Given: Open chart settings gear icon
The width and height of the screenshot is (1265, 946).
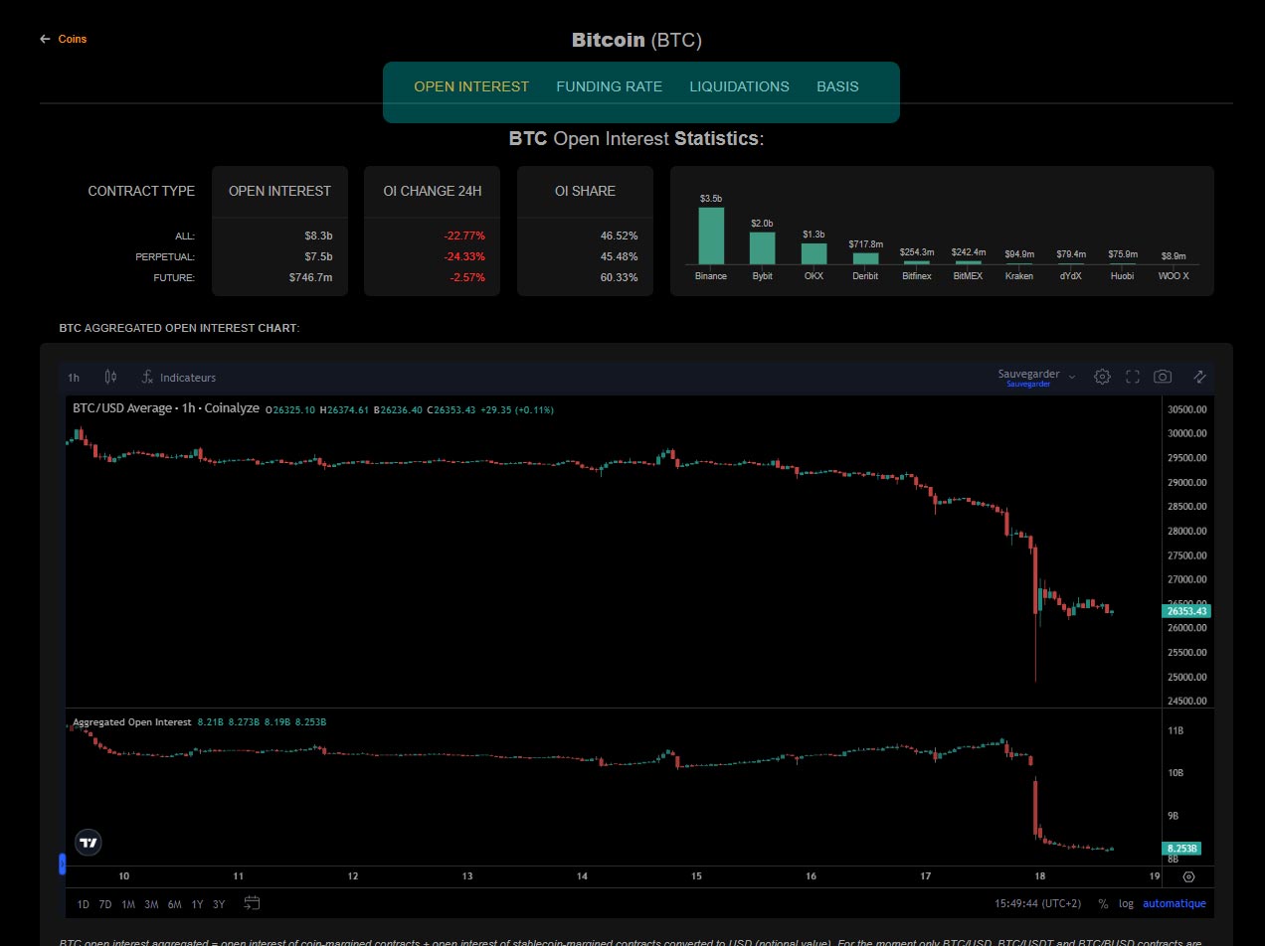Looking at the screenshot, I should coord(1102,377).
